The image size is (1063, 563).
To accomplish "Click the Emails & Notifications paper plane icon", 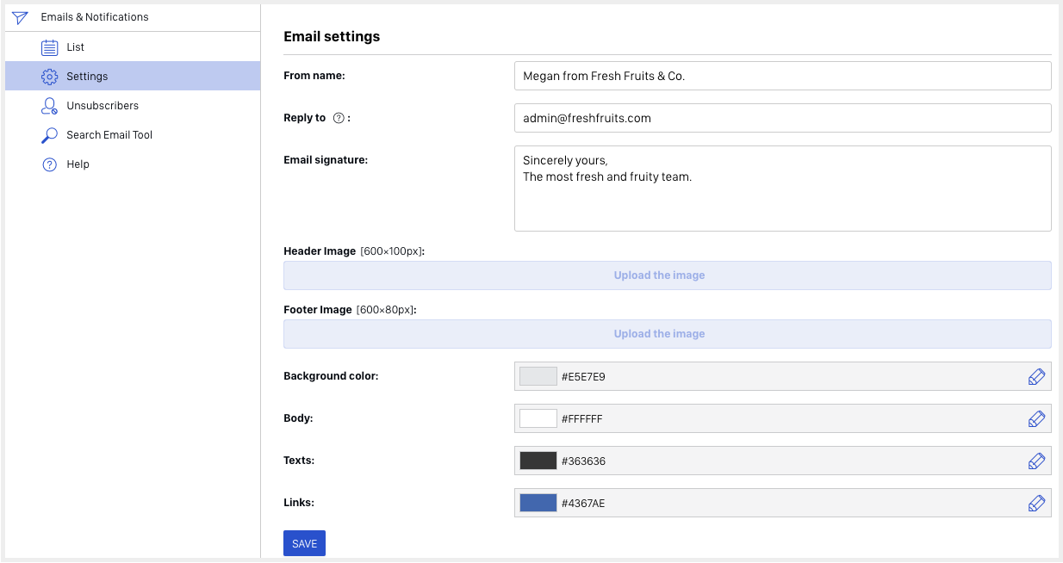I will click(21, 17).
